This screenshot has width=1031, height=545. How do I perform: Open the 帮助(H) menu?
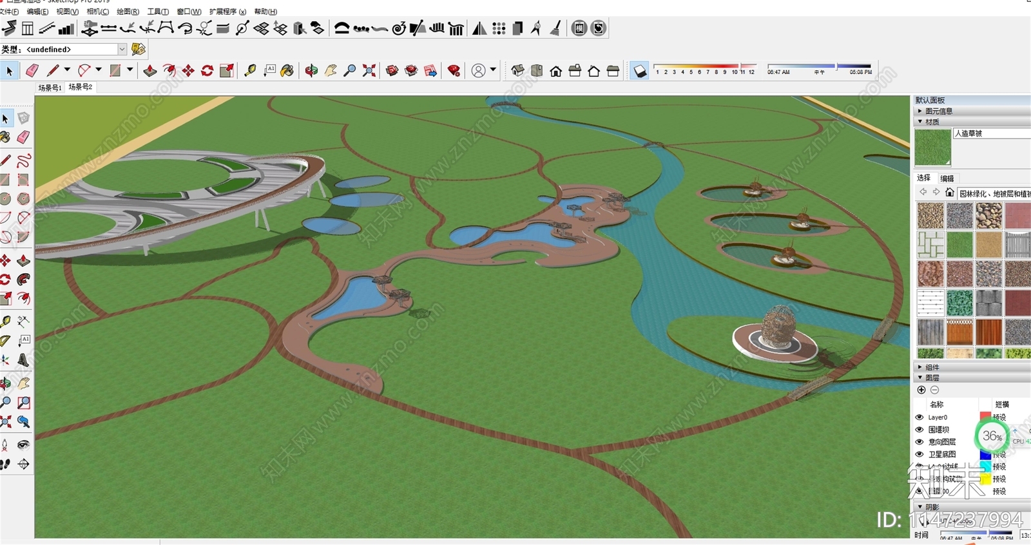pyautogui.click(x=265, y=12)
